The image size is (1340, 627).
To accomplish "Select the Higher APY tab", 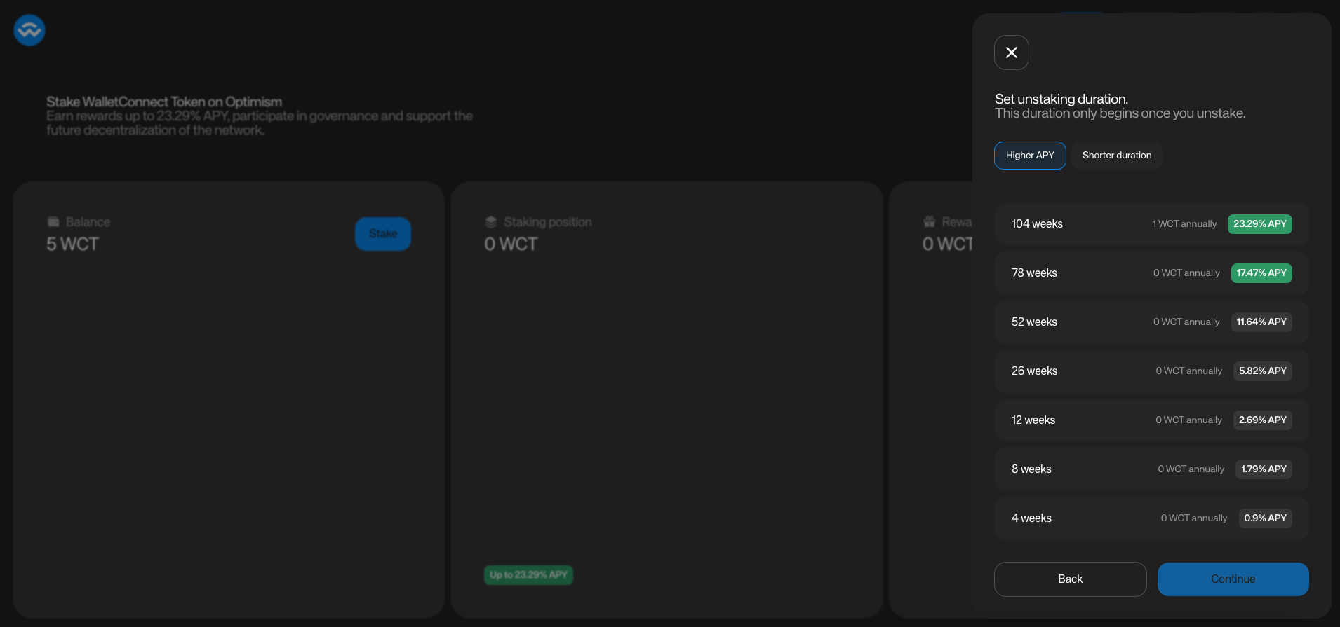I will click(x=1030, y=156).
